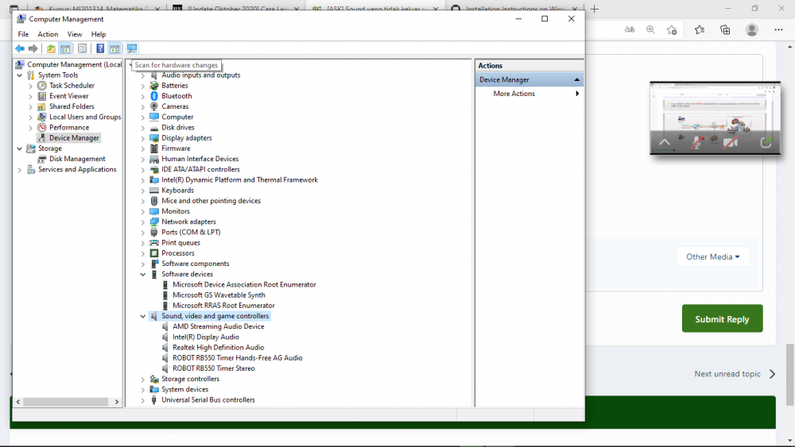Collapse the Device Manager actions header
Image resolution: width=795 pixels, height=447 pixels.
pyautogui.click(x=576, y=80)
